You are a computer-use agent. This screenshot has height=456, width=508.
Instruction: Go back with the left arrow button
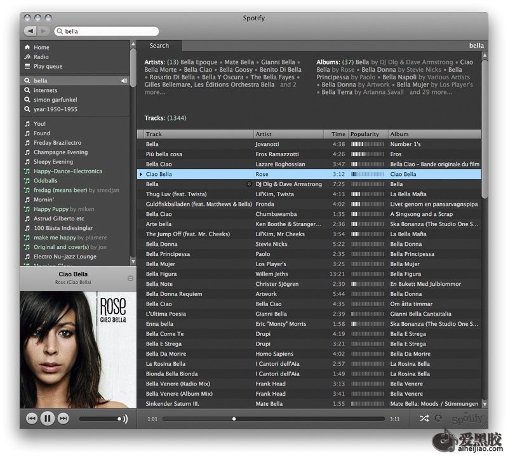pos(30,31)
